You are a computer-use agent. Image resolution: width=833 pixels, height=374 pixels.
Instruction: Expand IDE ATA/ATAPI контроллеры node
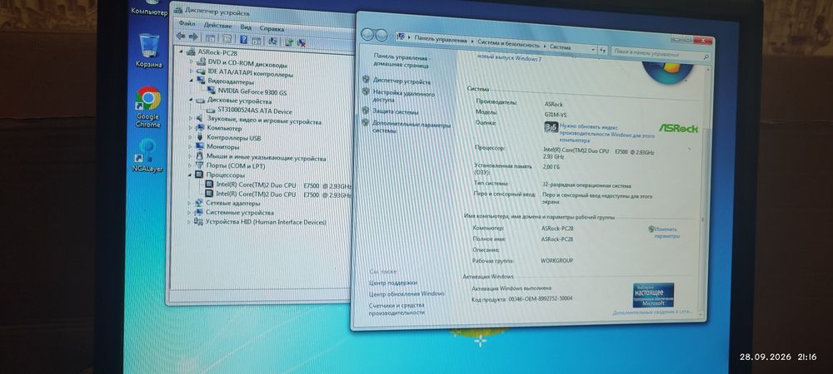pyautogui.click(x=192, y=71)
